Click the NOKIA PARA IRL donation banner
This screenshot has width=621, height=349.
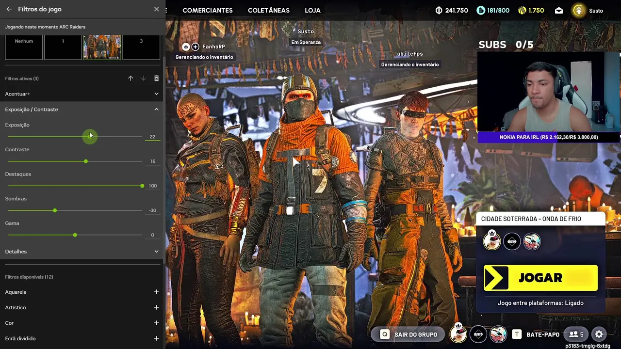pos(549,137)
